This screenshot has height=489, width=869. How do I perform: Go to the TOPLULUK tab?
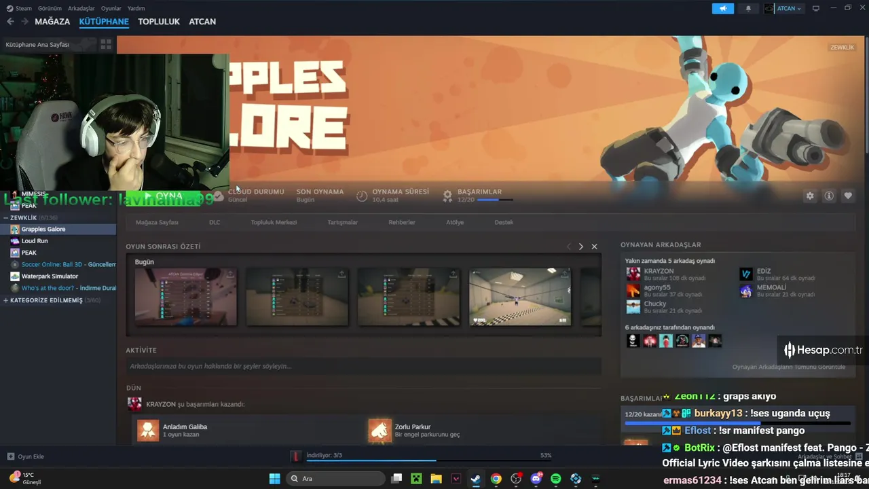click(x=159, y=22)
